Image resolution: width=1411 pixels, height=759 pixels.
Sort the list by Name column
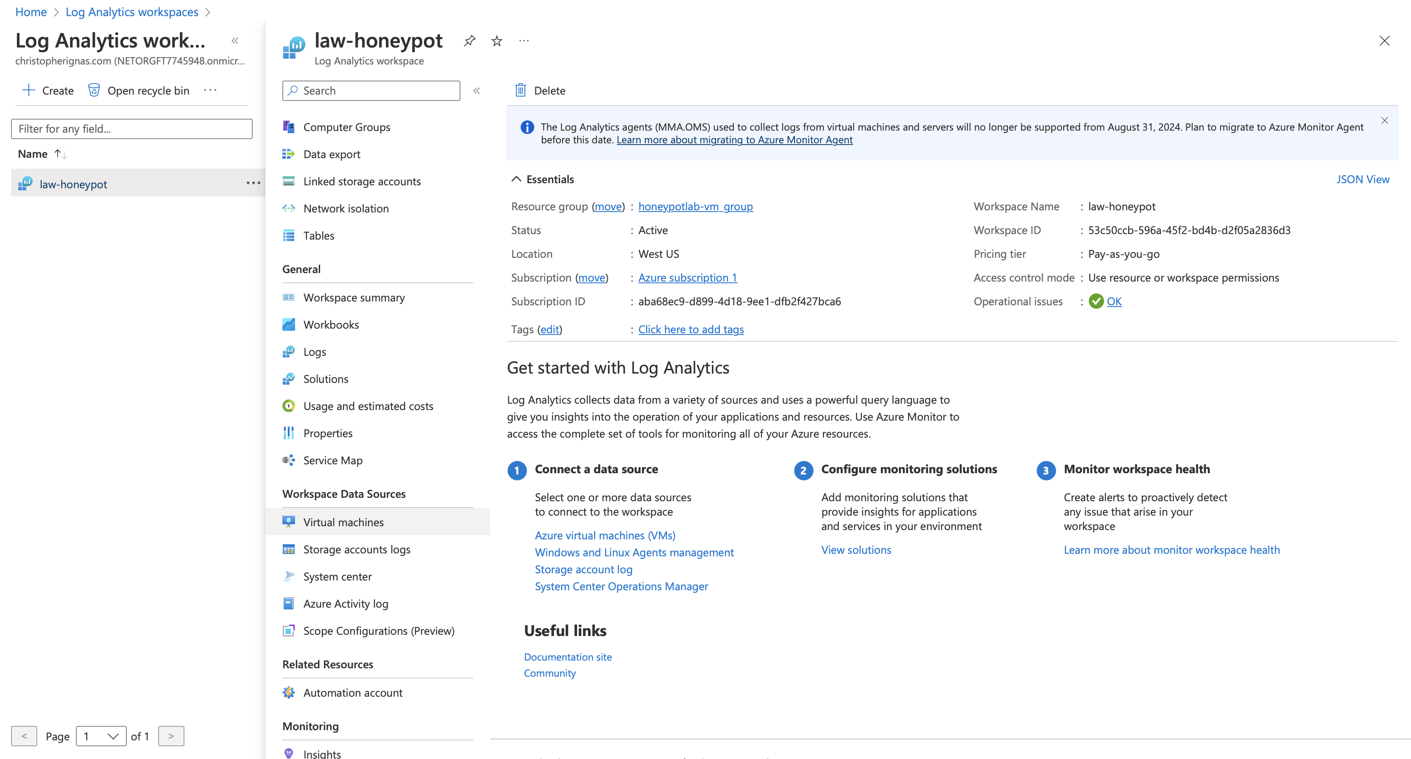click(42, 154)
